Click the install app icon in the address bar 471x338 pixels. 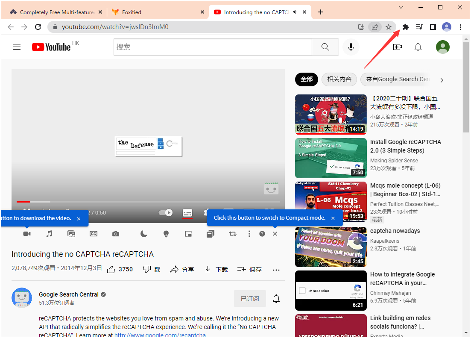point(361,27)
